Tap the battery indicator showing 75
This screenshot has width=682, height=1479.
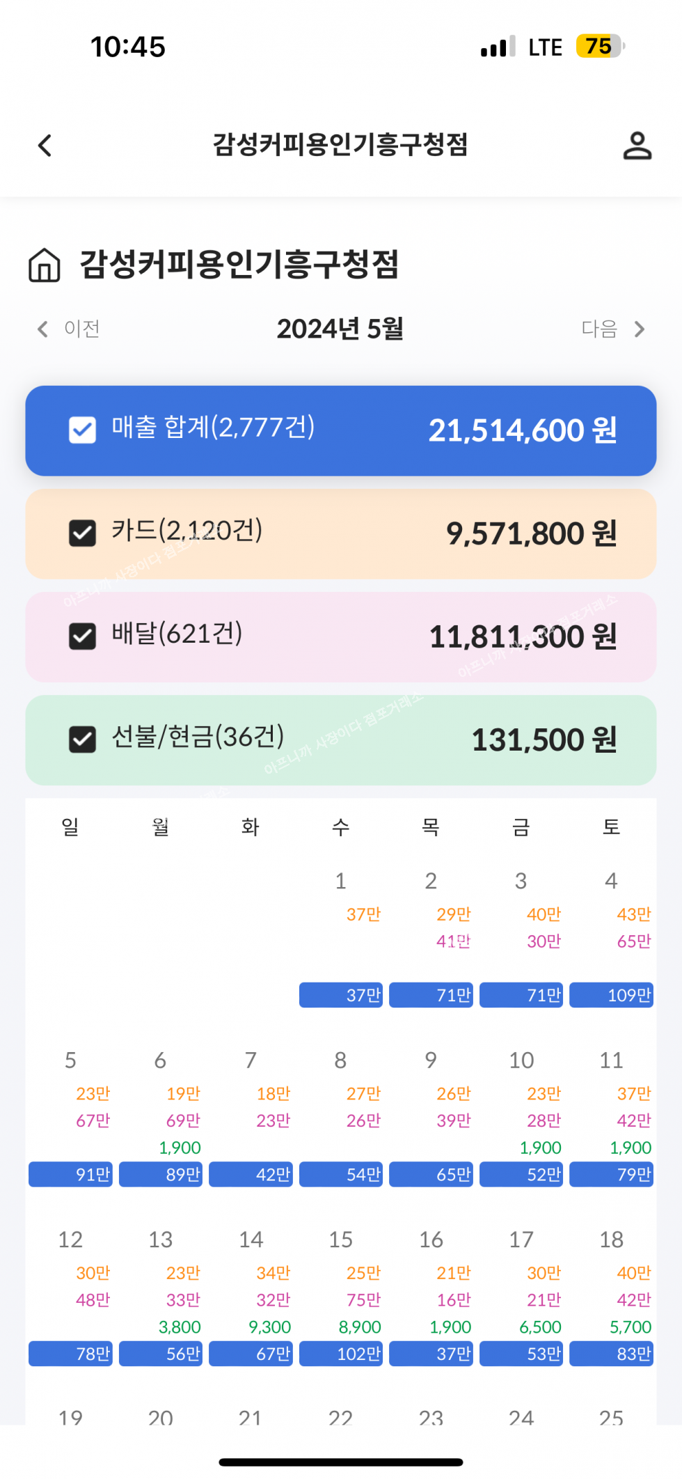(599, 47)
